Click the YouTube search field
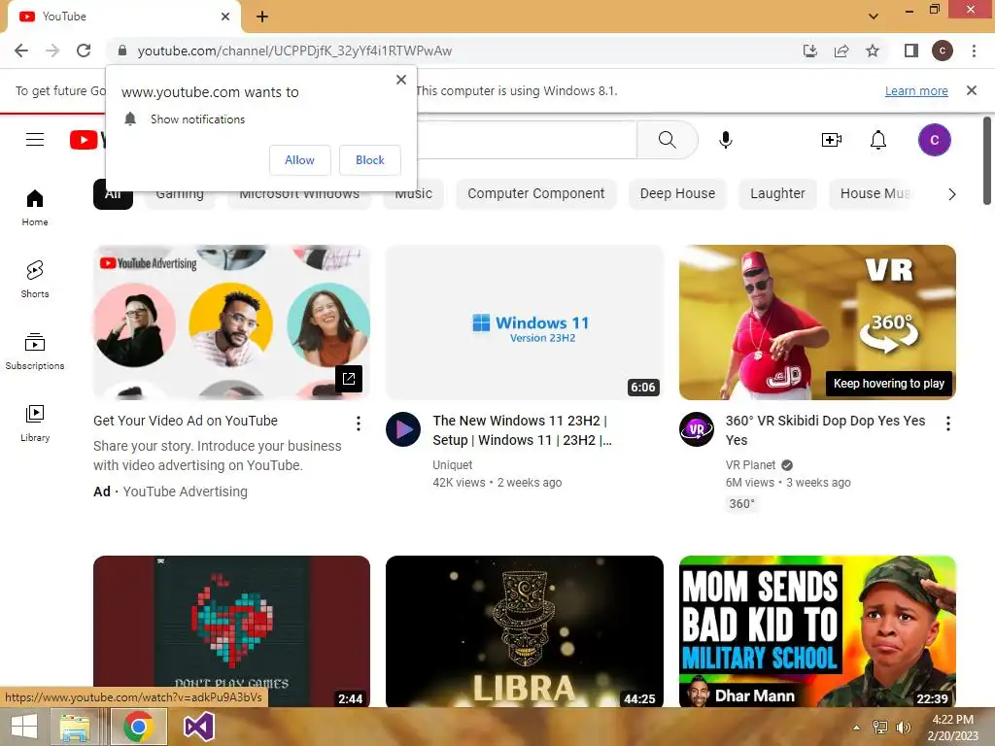 tap(527, 140)
